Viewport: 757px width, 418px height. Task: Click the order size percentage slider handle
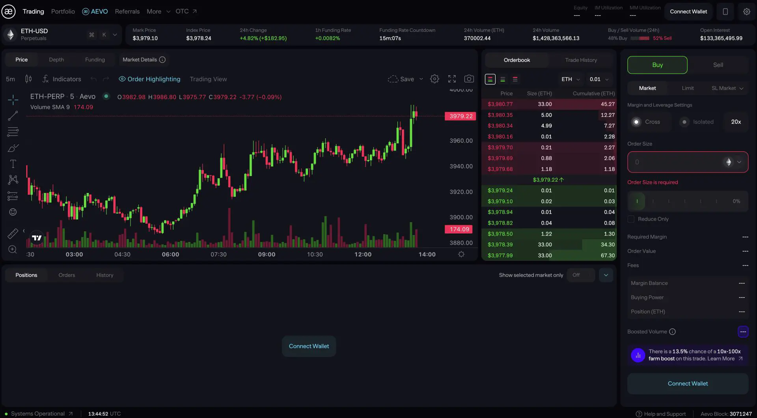tap(637, 201)
